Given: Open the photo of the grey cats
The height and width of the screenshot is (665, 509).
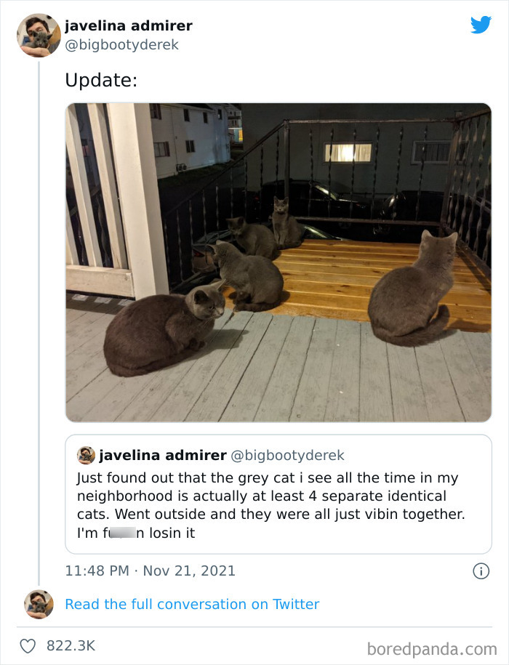Looking at the screenshot, I should [278, 262].
